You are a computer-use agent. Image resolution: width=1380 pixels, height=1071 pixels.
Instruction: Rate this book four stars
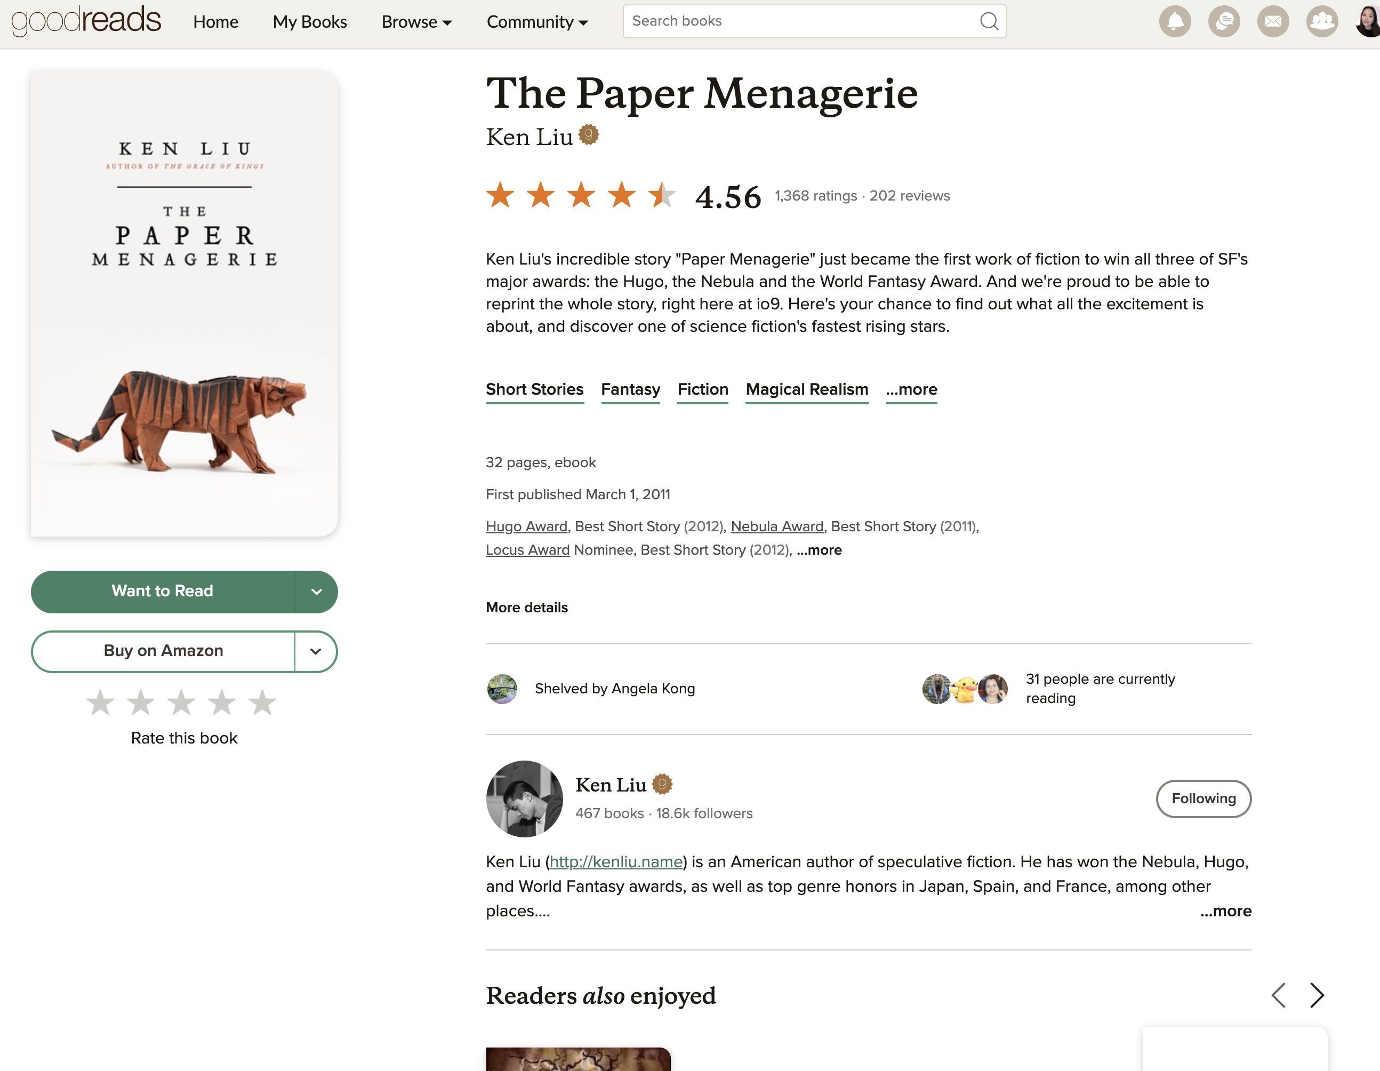222,702
